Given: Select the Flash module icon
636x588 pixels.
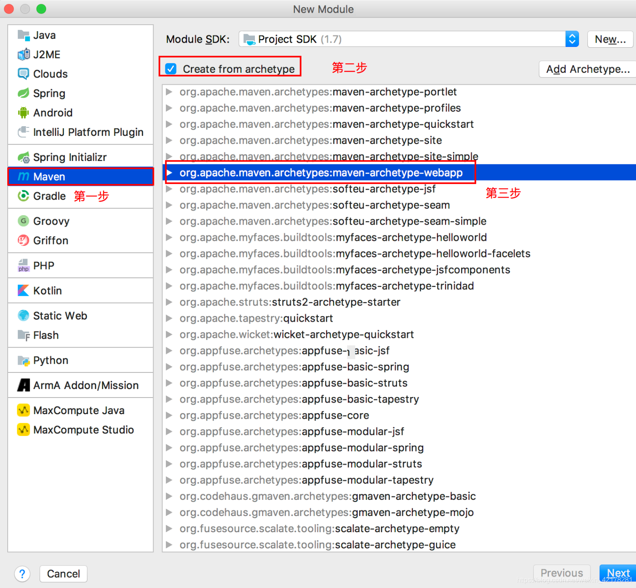Looking at the screenshot, I should click(23, 335).
